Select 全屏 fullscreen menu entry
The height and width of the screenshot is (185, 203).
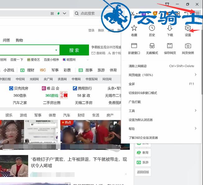coord(161,84)
